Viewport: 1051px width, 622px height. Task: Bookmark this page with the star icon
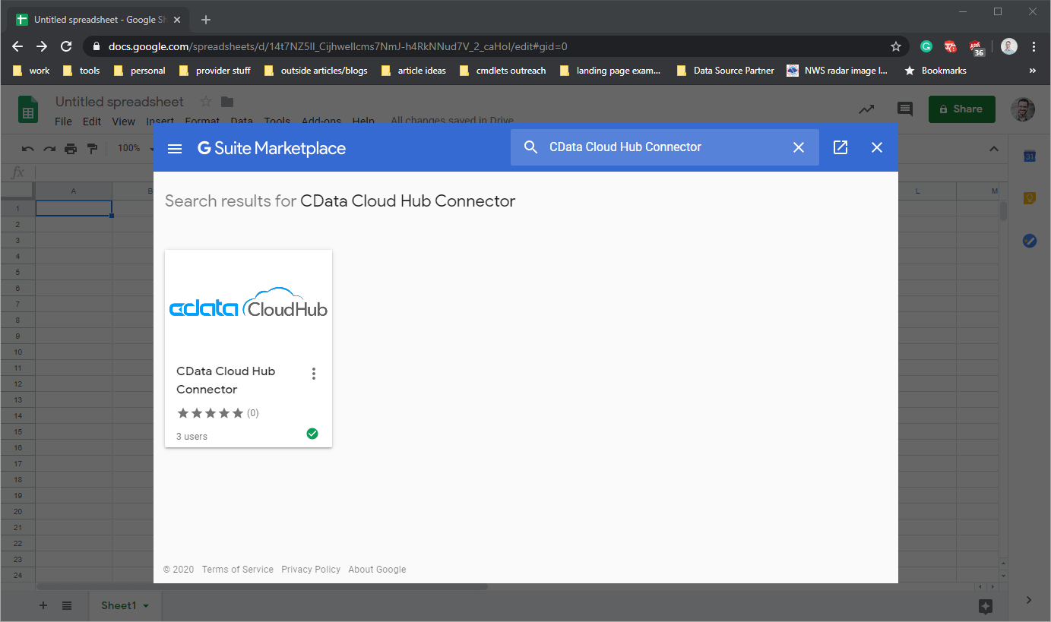click(895, 46)
